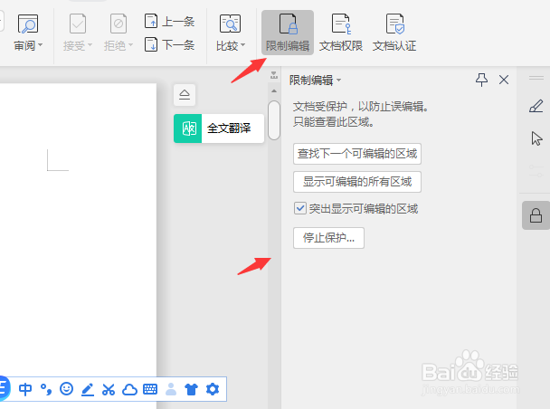Click the eject-style collapse icon above 全文翻译
550x409 pixels.
(185, 95)
